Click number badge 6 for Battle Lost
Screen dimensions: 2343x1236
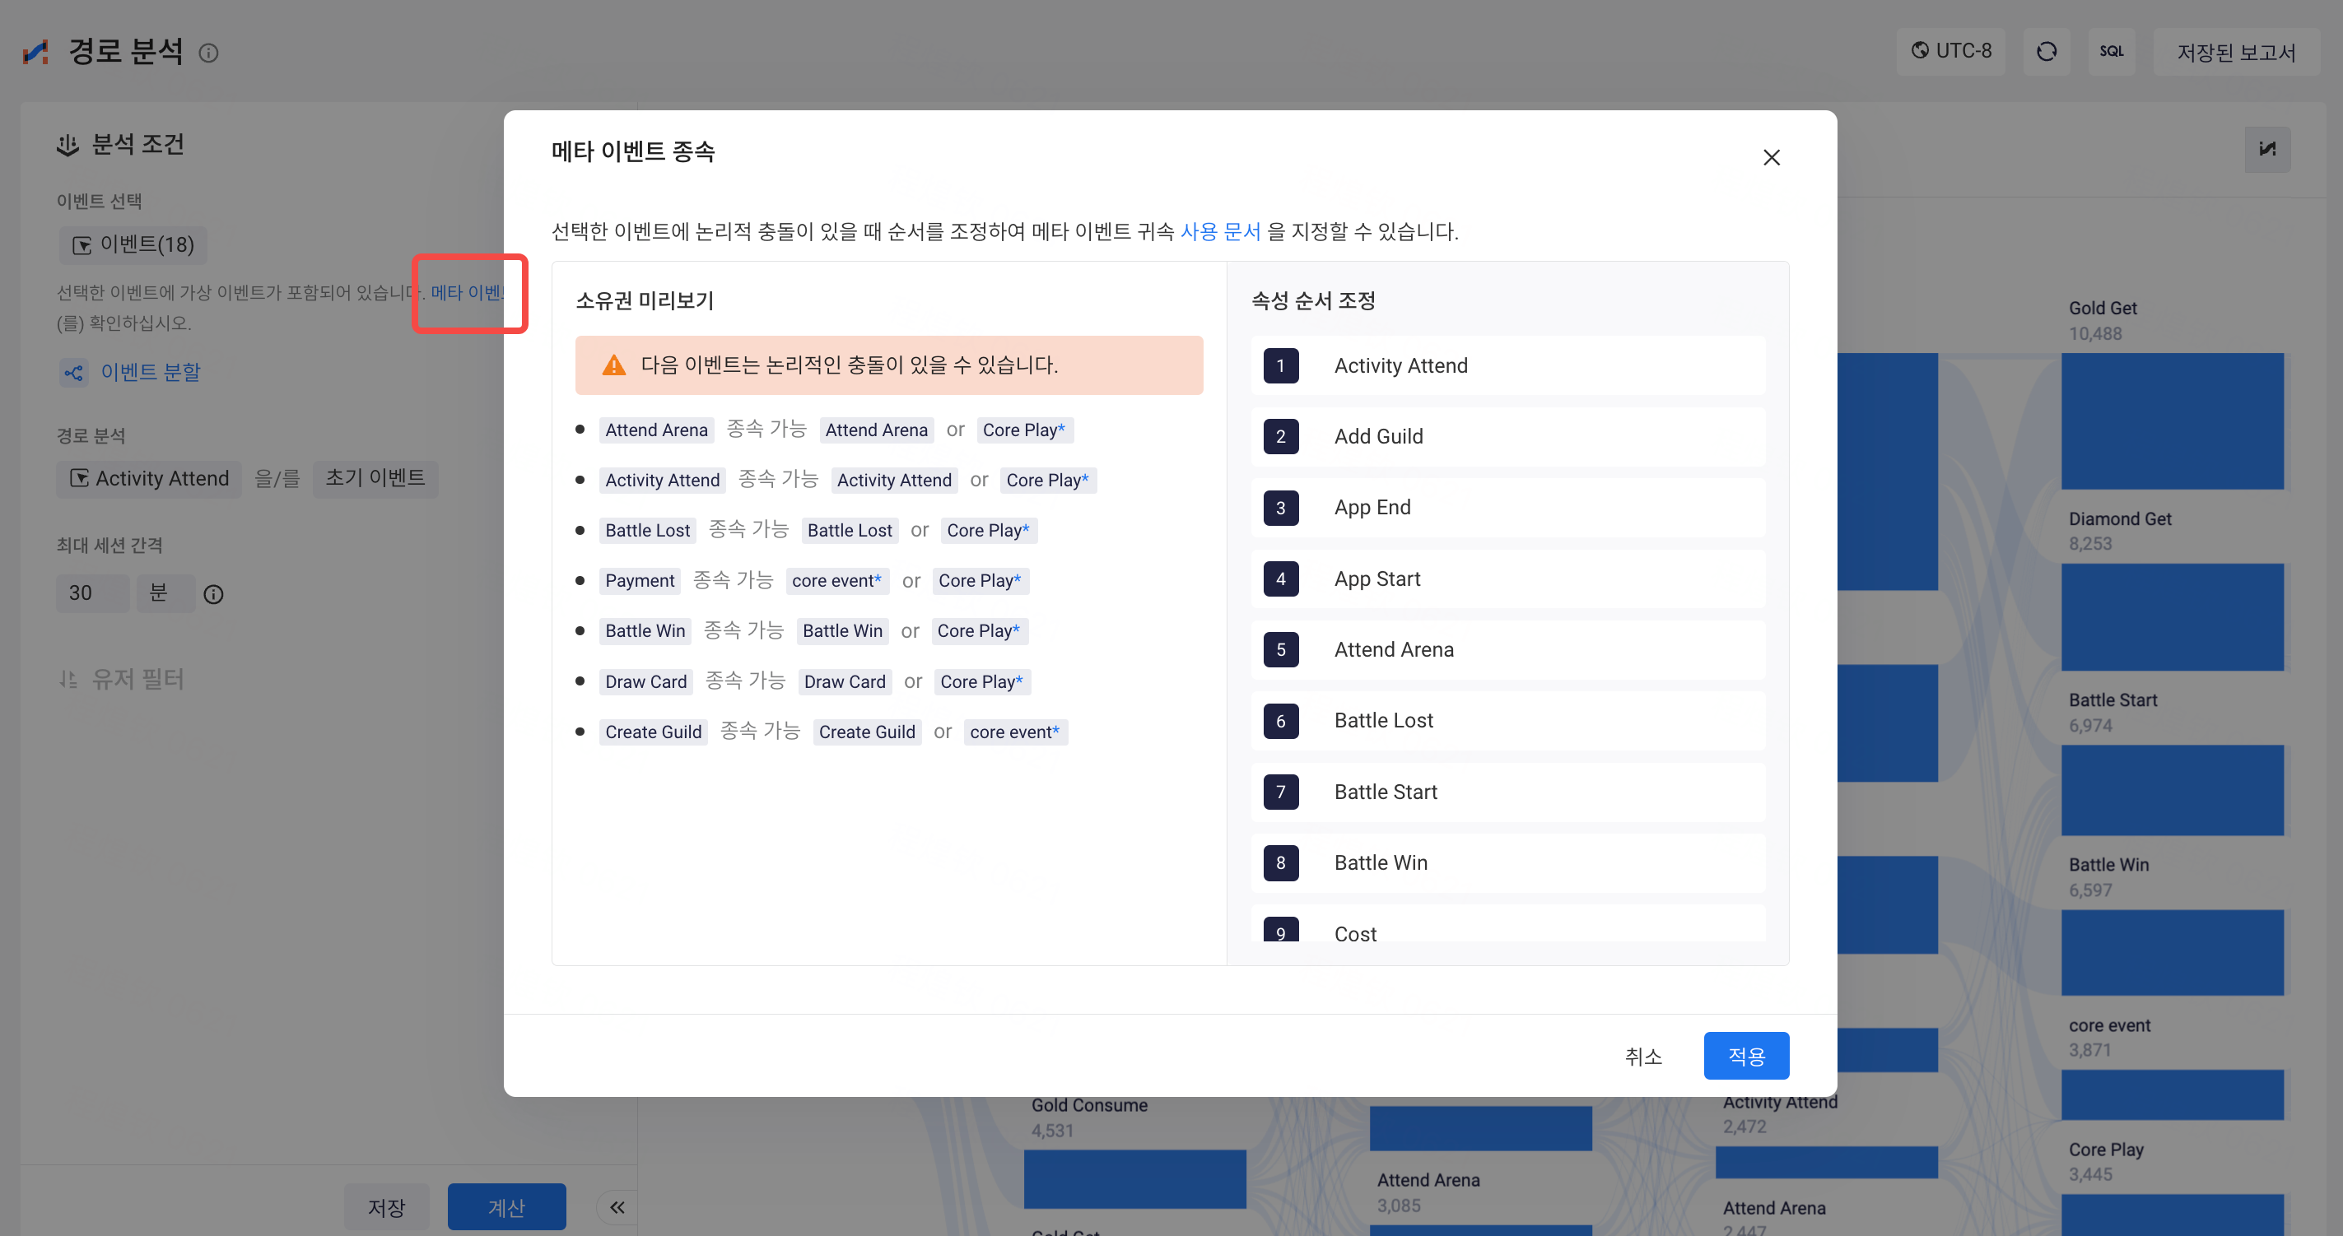tap(1279, 721)
